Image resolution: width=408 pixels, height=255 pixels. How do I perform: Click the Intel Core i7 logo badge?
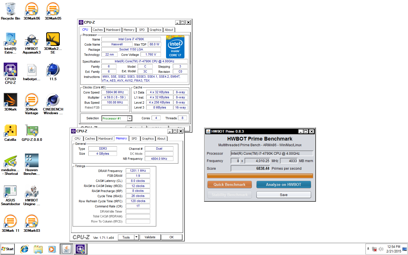pos(175,47)
